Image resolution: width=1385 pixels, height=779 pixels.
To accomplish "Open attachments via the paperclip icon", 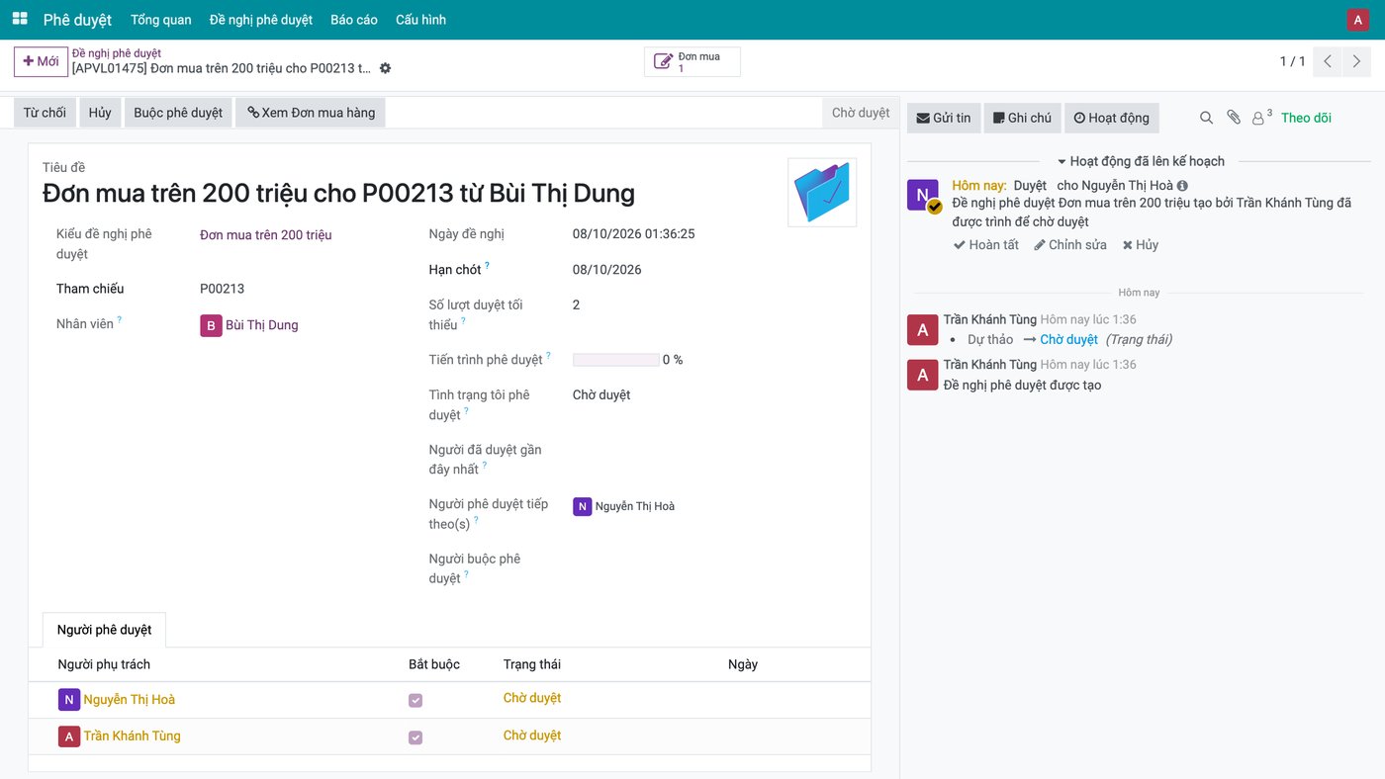I will (1233, 118).
